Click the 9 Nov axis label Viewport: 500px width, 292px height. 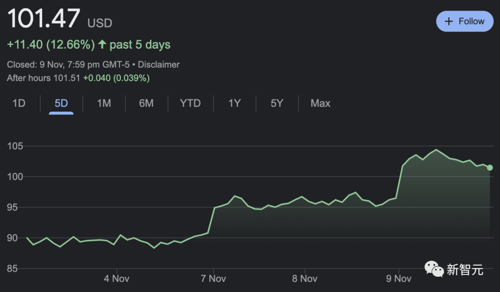coord(399,279)
